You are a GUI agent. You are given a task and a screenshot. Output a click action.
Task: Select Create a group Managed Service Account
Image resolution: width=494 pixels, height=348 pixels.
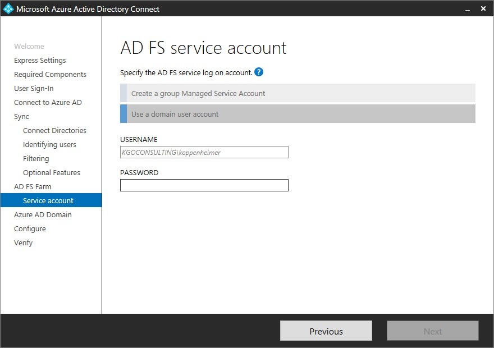tap(298, 93)
